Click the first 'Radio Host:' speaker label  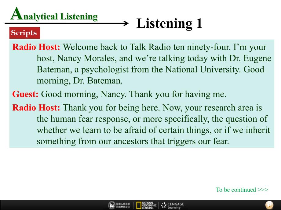pos(36,47)
